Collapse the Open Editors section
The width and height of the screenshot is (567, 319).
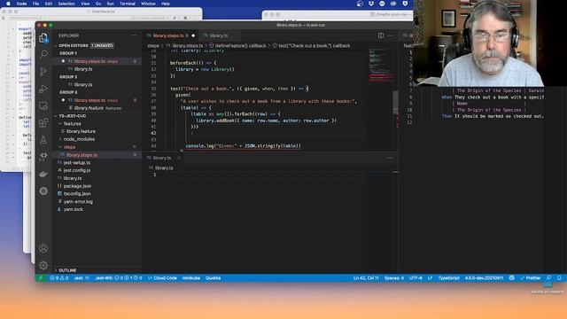click(x=56, y=45)
